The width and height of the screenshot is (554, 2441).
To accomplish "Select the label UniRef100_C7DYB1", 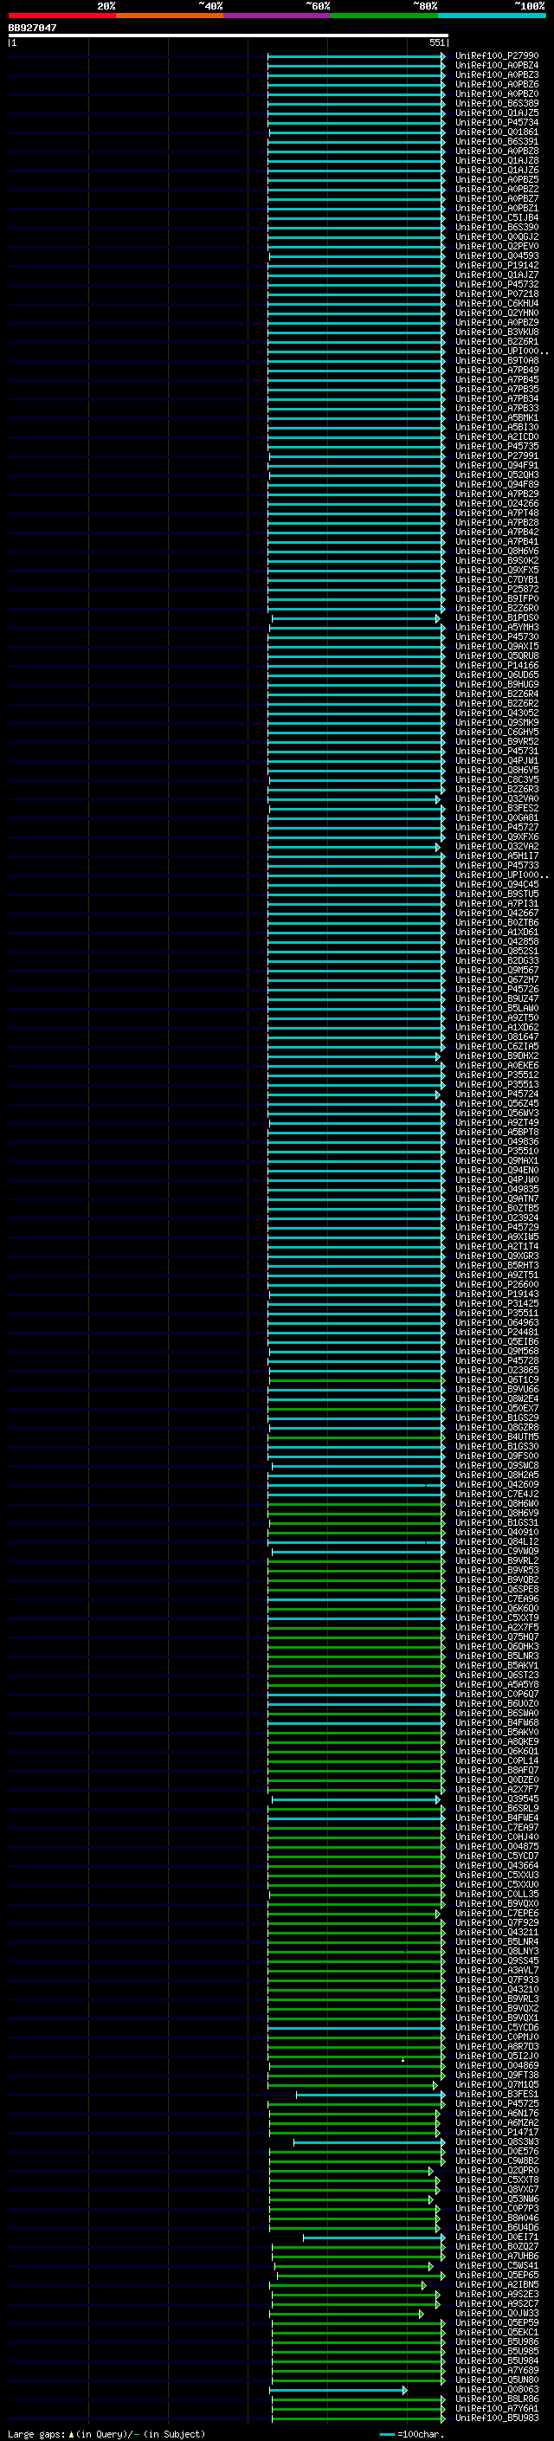I will coord(497,580).
